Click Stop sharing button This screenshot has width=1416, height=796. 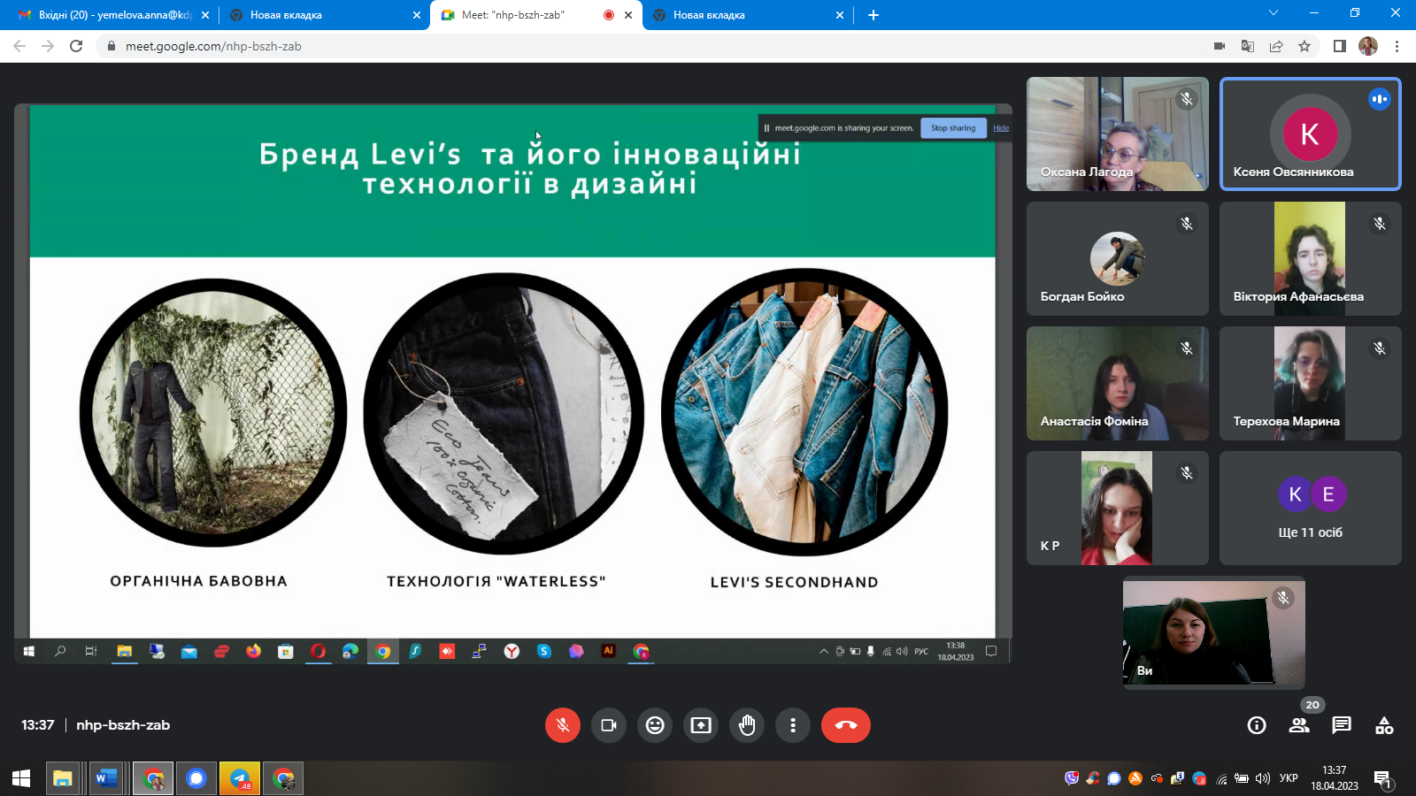pos(953,128)
